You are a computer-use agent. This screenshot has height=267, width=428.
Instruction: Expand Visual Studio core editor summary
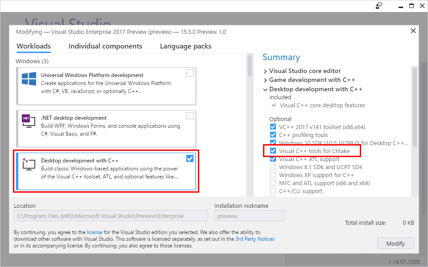[265, 71]
